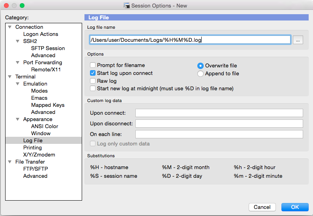
Task: Open Window category
Action: 41,134
